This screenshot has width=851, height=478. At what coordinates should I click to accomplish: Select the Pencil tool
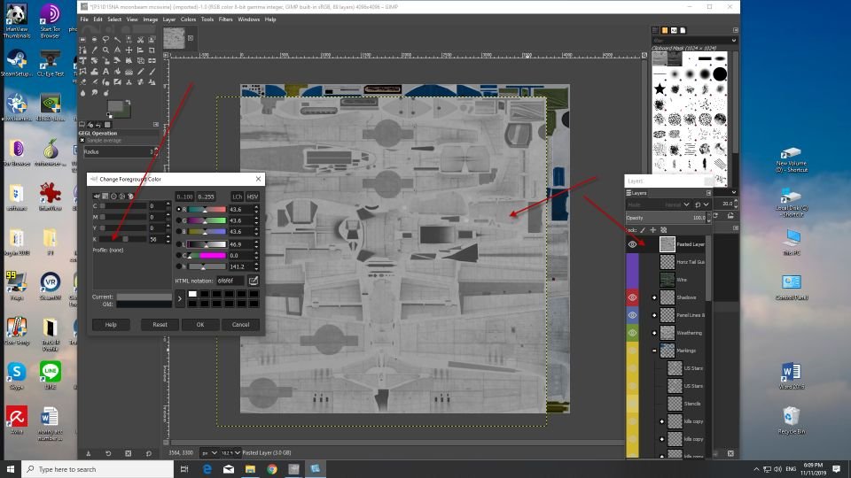pyautogui.click(x=141, y=72)
